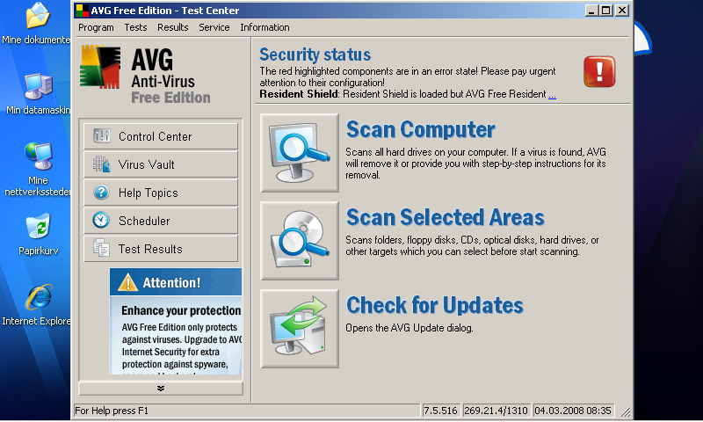Click the window resize grip corner
703x422 pixels.
pos(625,411)
